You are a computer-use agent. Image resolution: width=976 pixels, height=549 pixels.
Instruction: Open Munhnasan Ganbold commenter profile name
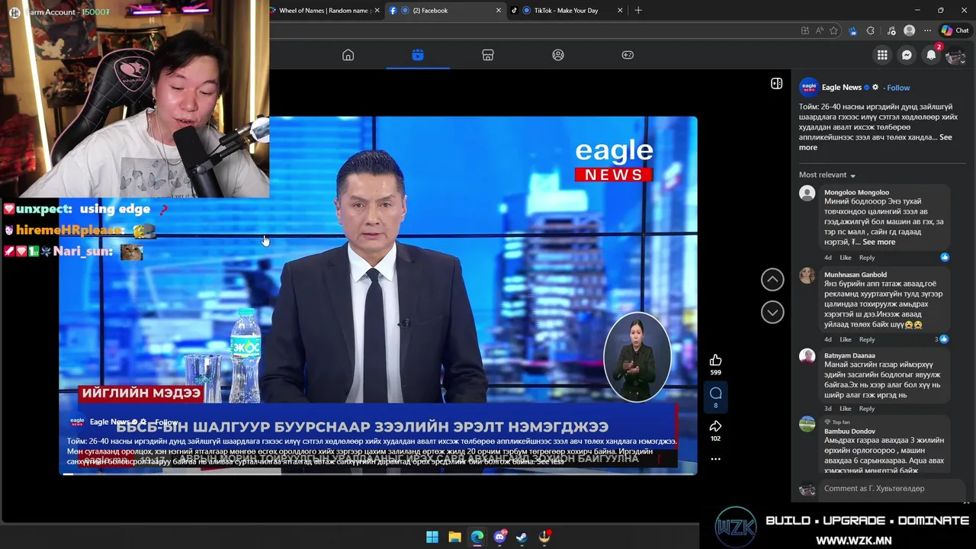(856, 274)
